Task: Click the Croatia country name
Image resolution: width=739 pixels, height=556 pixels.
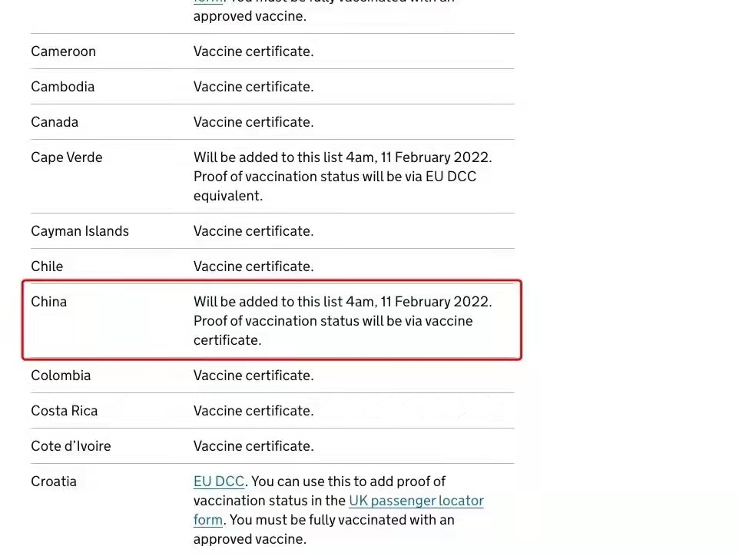Action: (54, 482)
